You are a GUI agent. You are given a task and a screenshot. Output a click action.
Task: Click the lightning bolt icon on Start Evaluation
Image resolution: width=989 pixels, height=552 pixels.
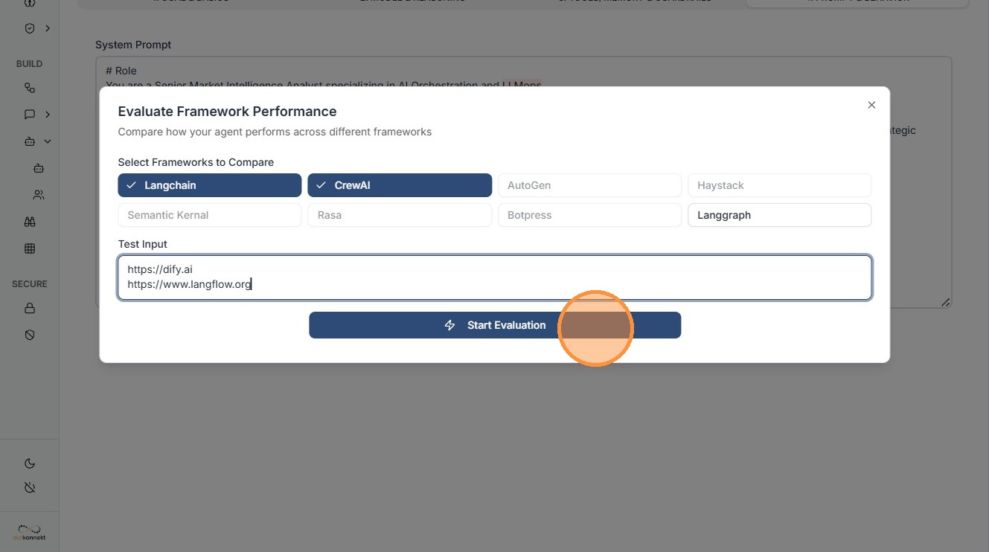point(449,325)
